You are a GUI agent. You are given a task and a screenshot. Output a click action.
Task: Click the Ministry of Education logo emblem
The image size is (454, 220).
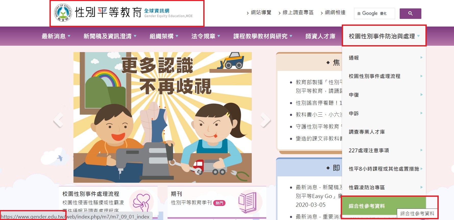63,13
